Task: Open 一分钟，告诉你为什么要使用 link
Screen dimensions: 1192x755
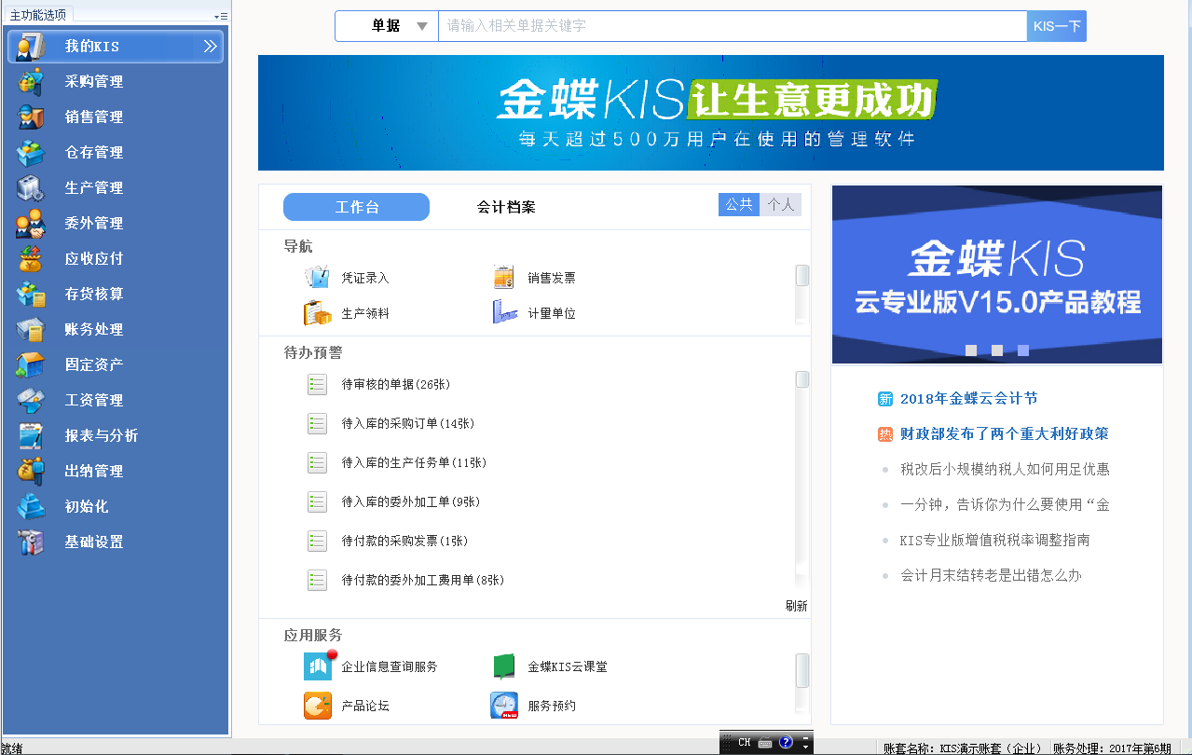Action: [1005, 504]
